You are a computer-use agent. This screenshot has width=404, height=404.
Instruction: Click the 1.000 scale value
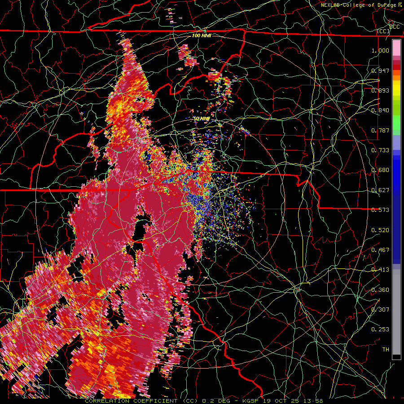380,50
